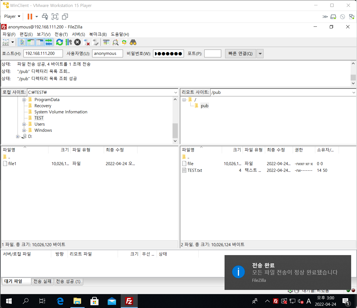The height and width of the screenshot is (308, 357).
Task: Expand the Windows folder node
Action: 24,130
